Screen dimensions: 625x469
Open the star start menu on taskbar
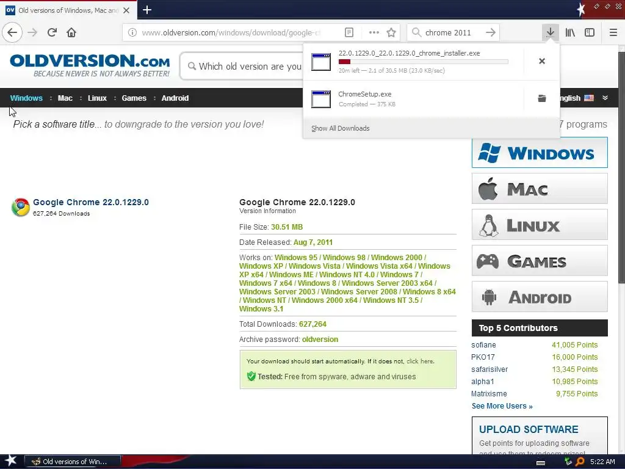pos(10,461)
